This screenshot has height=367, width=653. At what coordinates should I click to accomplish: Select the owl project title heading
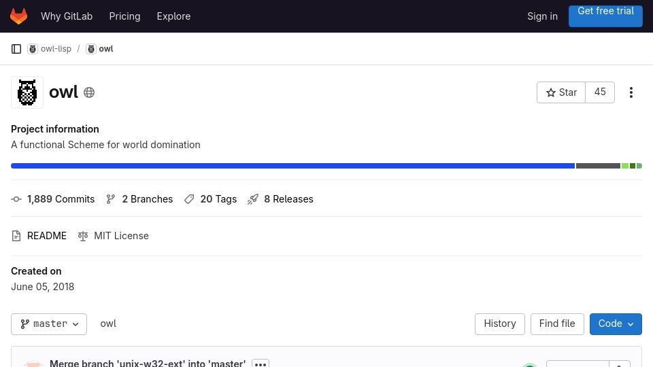click(x=63, y=92)
